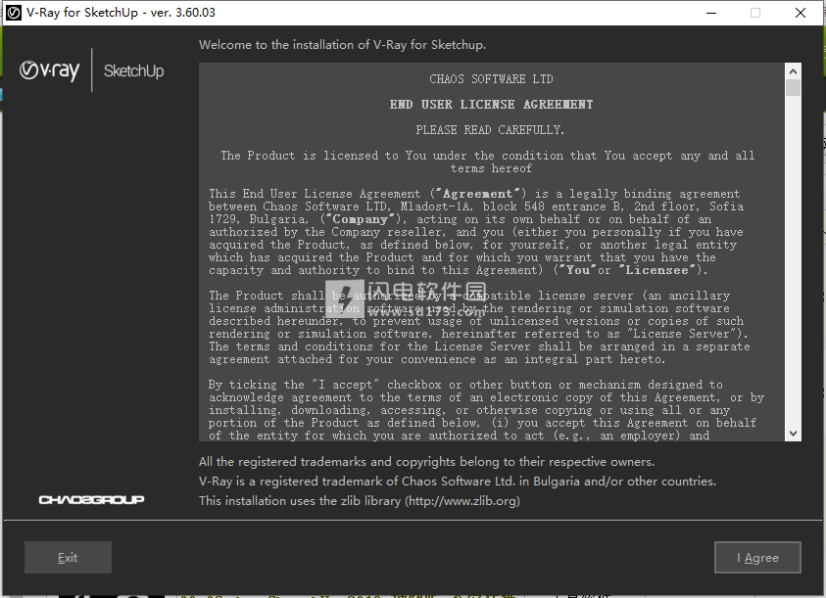Viewport: 826px width, 598px height.
Task: Click the V-Ray registered trademark notice line
Action: [458, 482]
